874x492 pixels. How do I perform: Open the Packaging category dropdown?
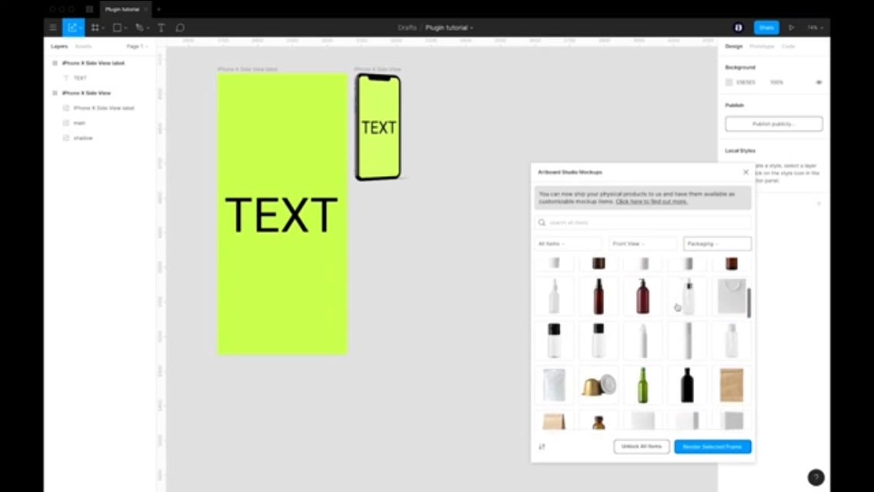(716, 244)
